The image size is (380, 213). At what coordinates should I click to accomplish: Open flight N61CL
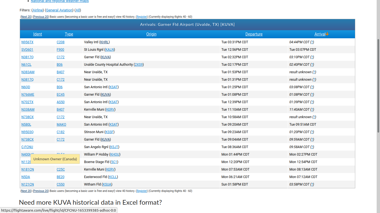tap(26, 65)
